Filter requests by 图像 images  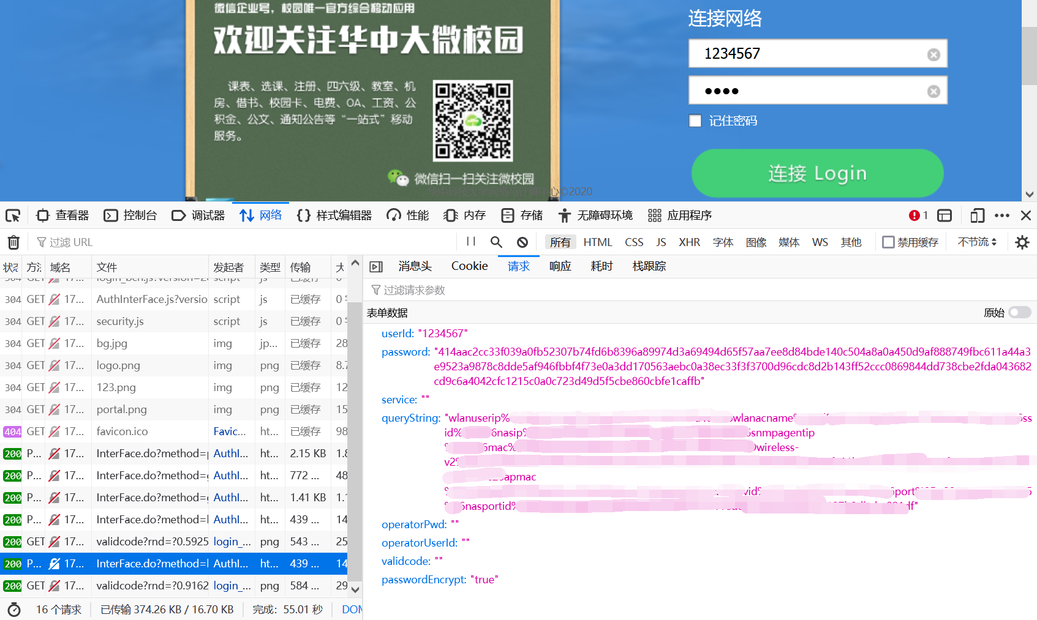756,242
